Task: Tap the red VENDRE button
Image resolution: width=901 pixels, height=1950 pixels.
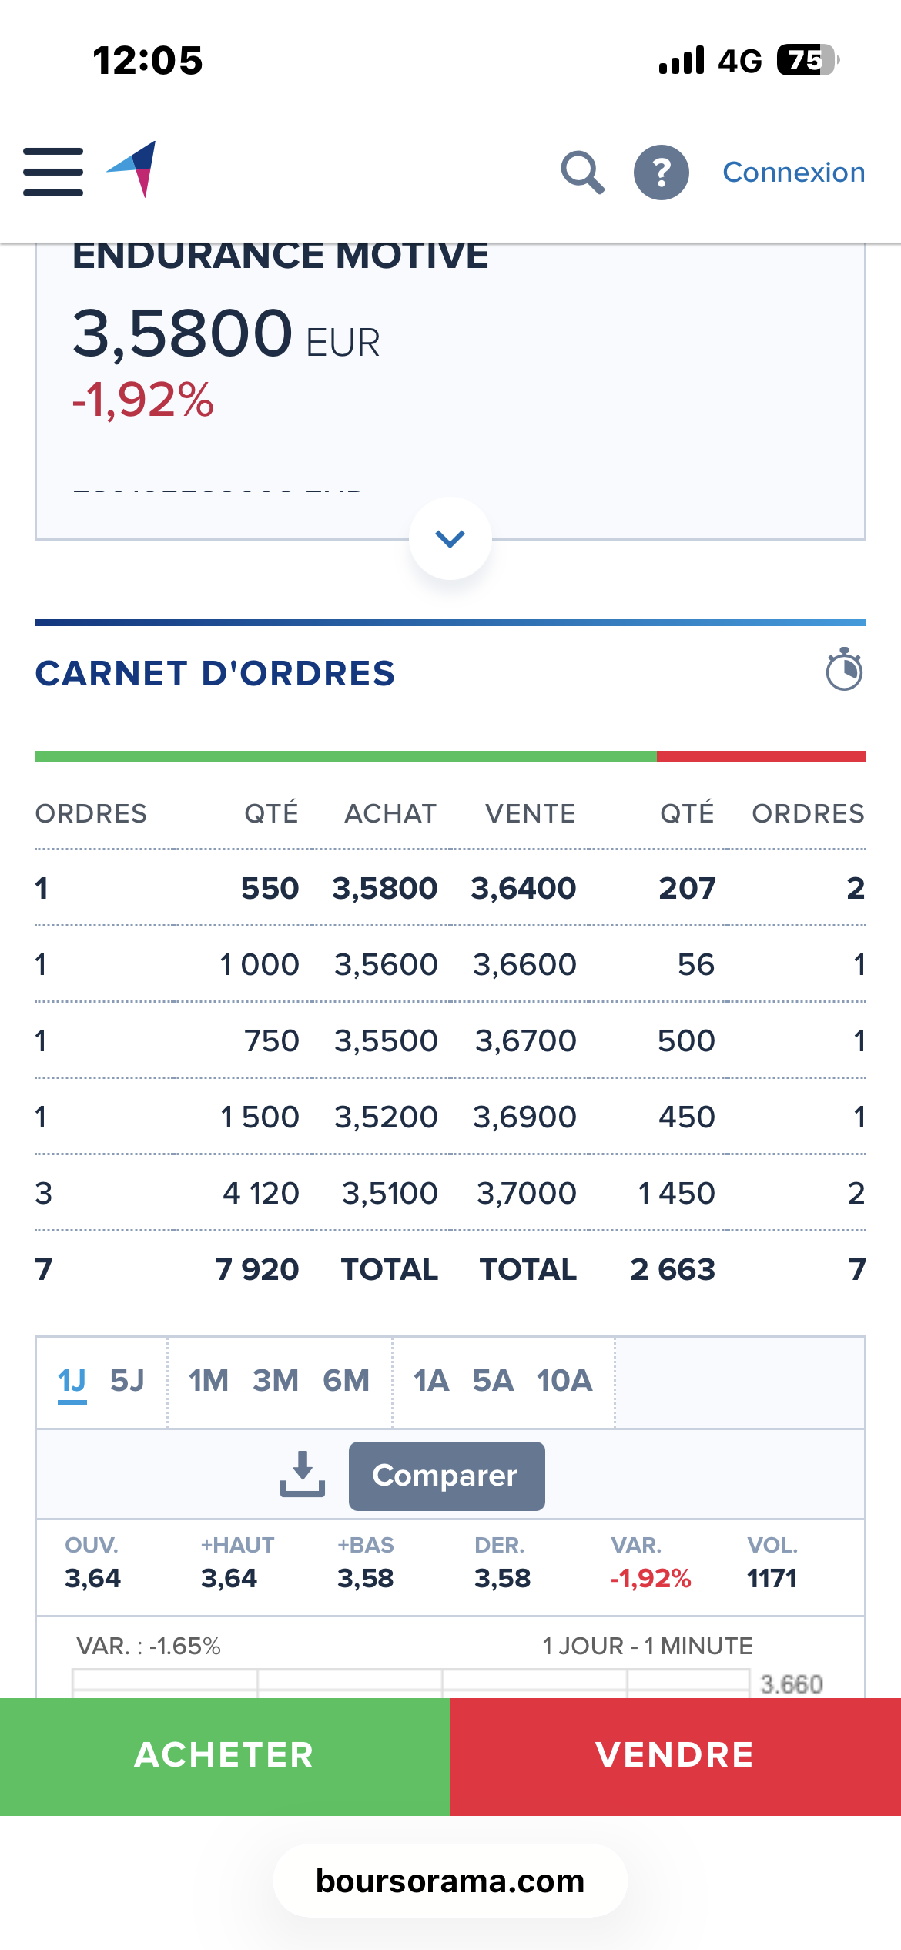Action: (x=675, y=1756)
